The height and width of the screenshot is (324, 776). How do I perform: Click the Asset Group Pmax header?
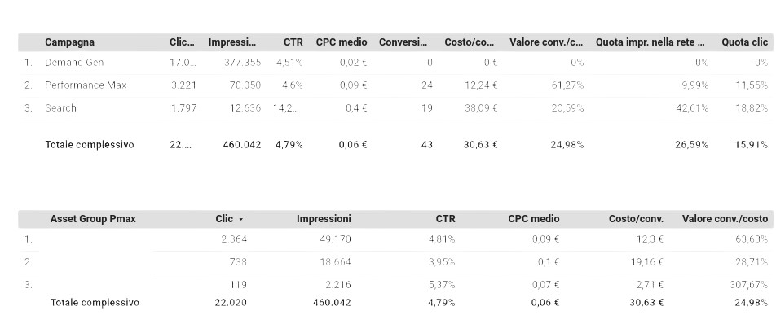click(x=93, y=219)
